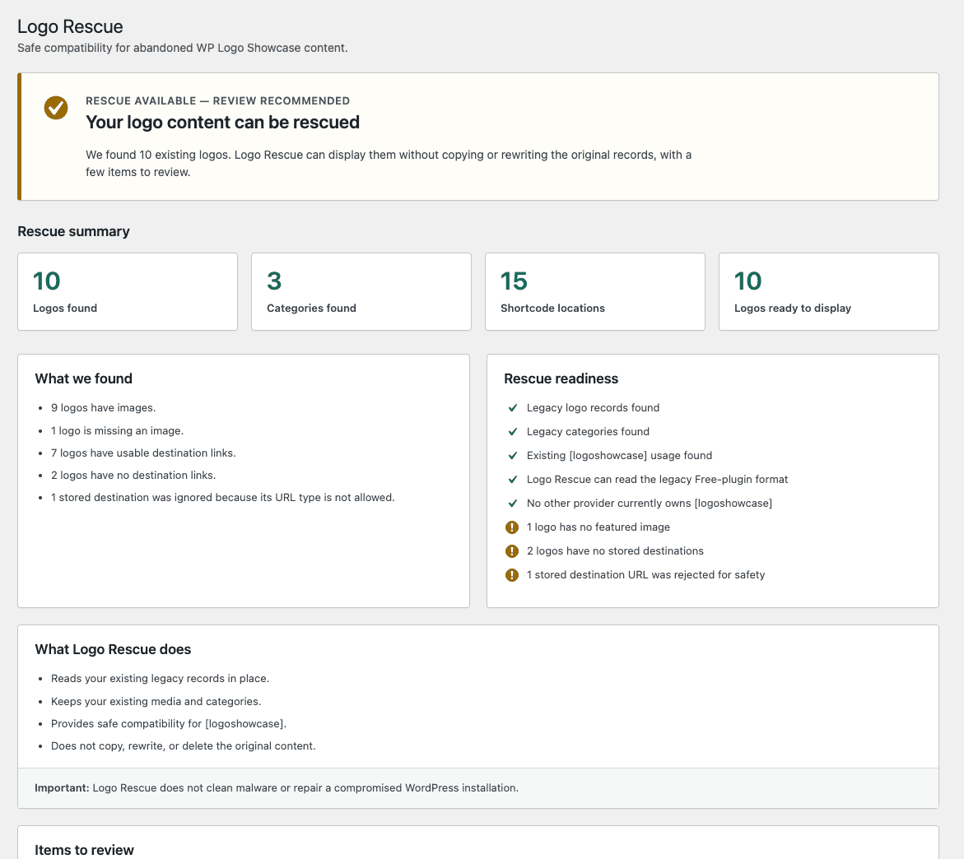Screen dimensions: 964x859
Task: Click checkmark next to Existing [logoshowcase] usage found
Action: (513, 456)
